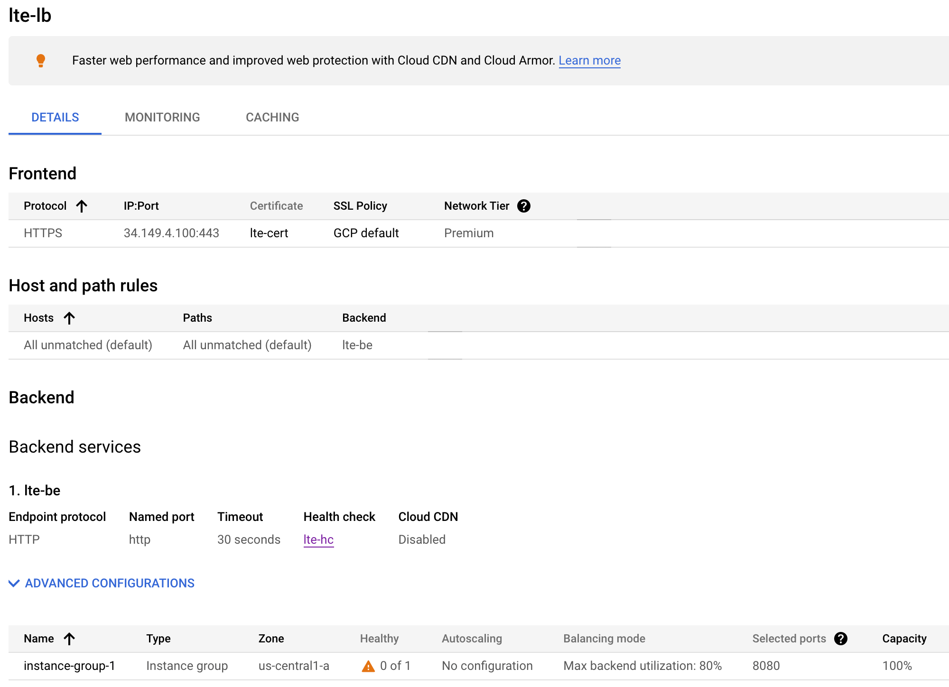Switch to the CACHING tab

(x=272, y=117)
